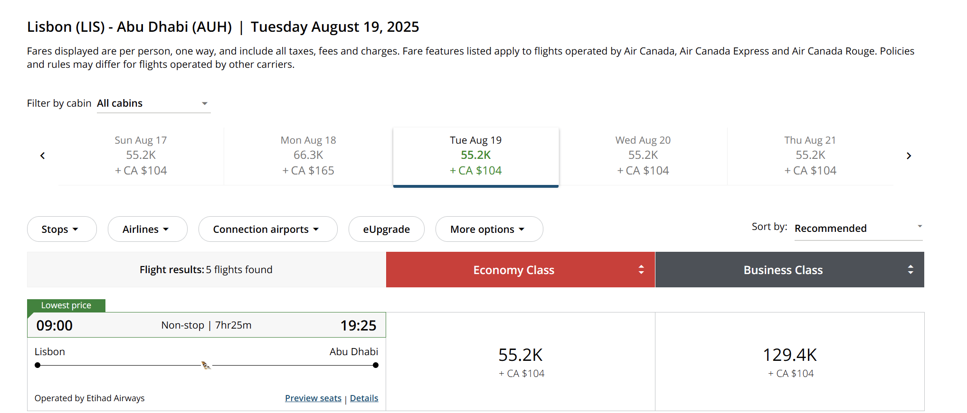Click the previous dates arrow icon
967x413 pixels.
point(42,156)
